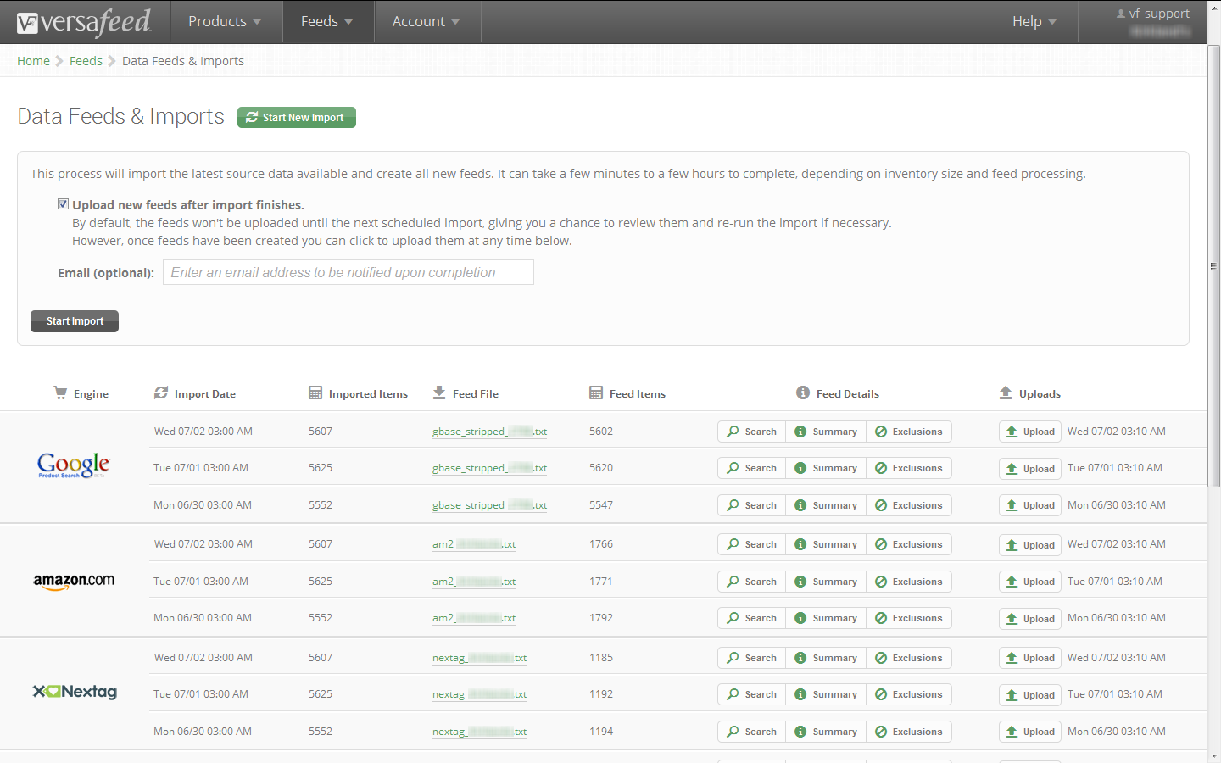Screen dimensions: 1221x763
Task: Go to Feeds breadcrumb link
Action: [86, 61]
